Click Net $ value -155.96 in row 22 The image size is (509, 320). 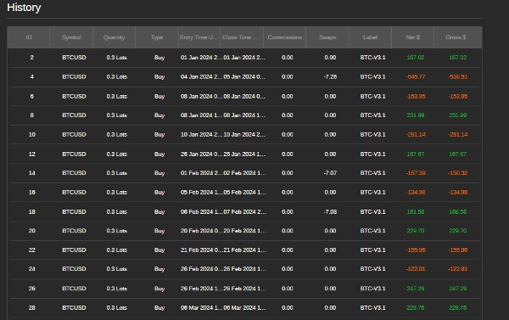click(416, 250)
